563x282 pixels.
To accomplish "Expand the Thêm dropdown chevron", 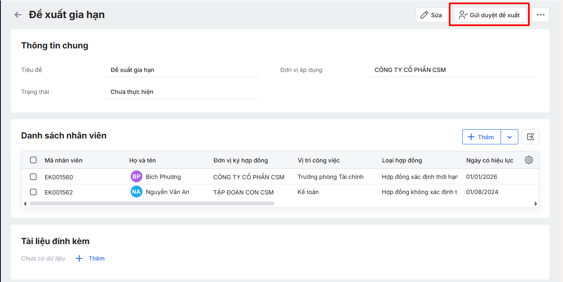I will pos(509,137).
